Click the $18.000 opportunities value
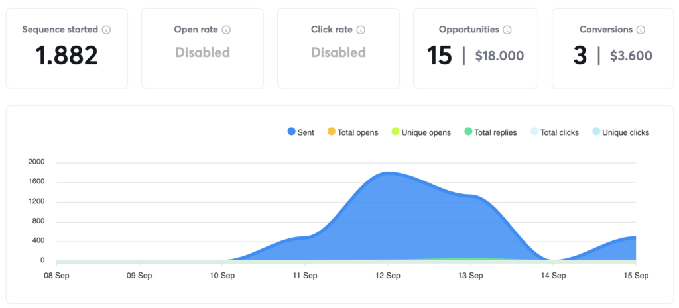Image resolution: width=679 pixels, height=308 pixels. pos(499,56)
